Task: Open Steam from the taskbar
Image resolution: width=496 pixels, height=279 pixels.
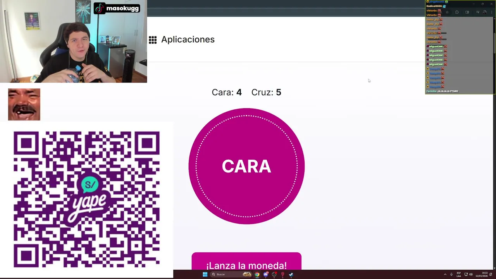Action: 291,274
